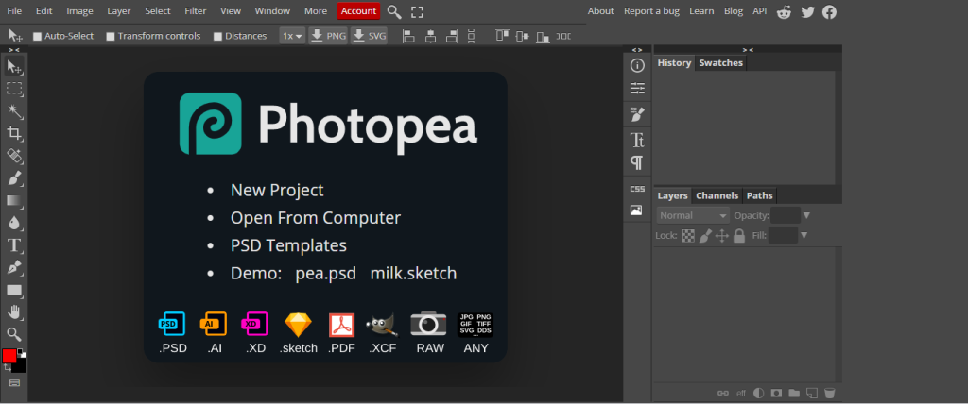Image resolution: width=968 pixels, height=404 pixels.
Task: Enable the Distances checkbox
Action: pos(218,36)
